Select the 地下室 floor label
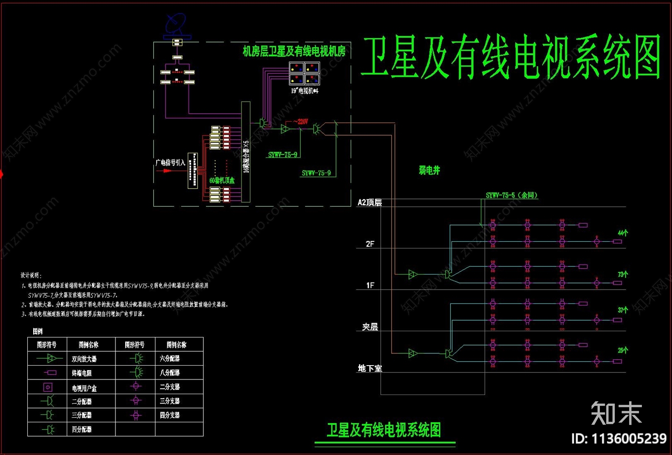The width and height of the screenshot is (672, 455). pyautogui.click(x=370, y=368)
